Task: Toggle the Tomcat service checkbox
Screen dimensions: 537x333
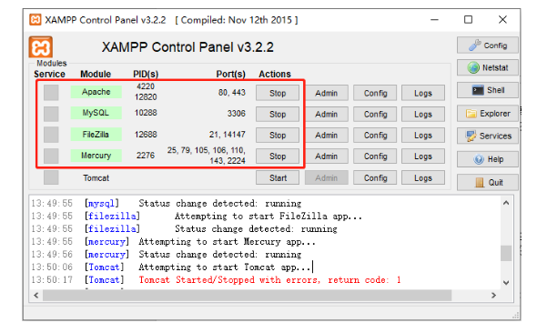Action: [x=51, y=177]
